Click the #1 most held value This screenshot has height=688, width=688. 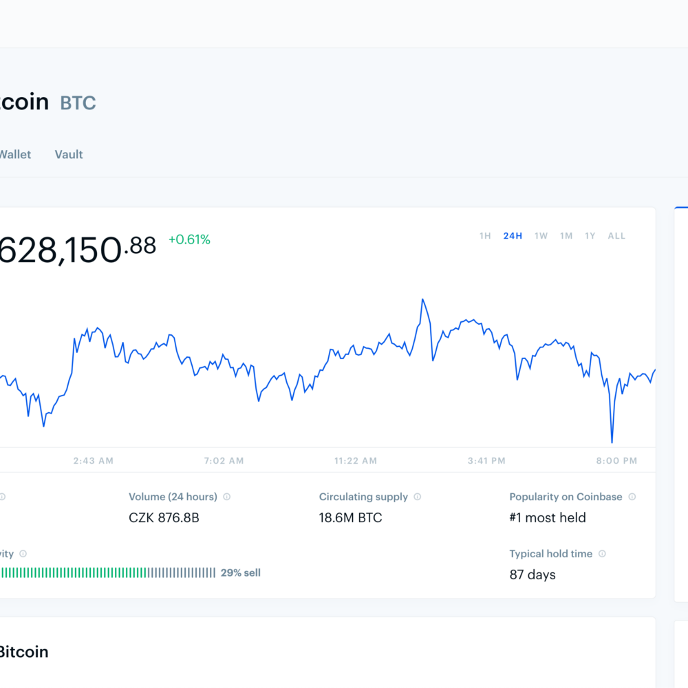(x=548, y=517)
